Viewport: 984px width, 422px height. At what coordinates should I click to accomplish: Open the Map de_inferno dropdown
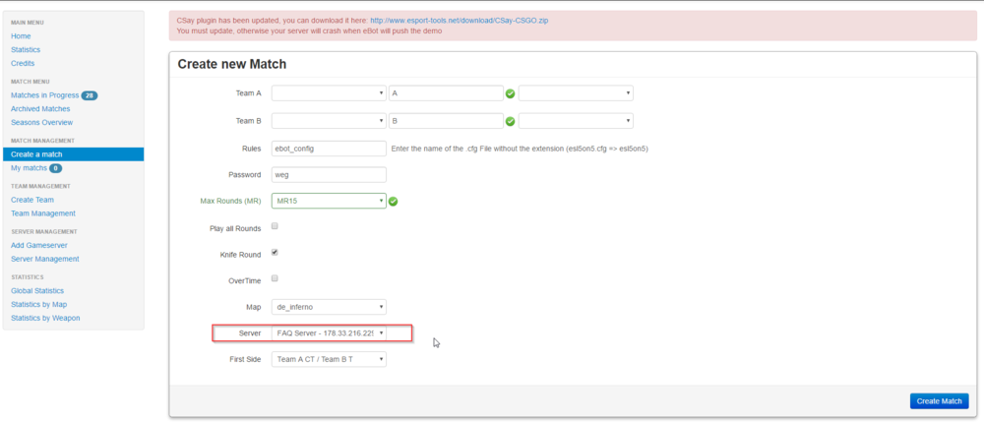[x=329, y=307]
